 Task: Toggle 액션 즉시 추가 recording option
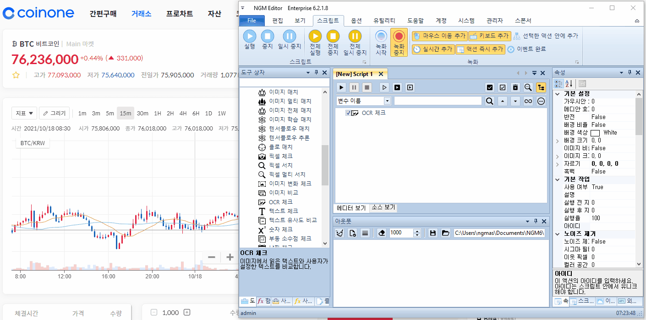[x=480, y=49]
